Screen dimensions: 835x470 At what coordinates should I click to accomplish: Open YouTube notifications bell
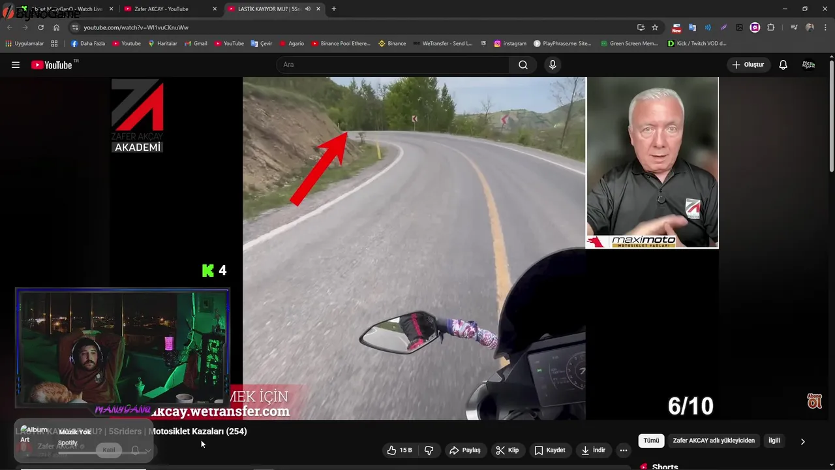[x=783, y=65]
